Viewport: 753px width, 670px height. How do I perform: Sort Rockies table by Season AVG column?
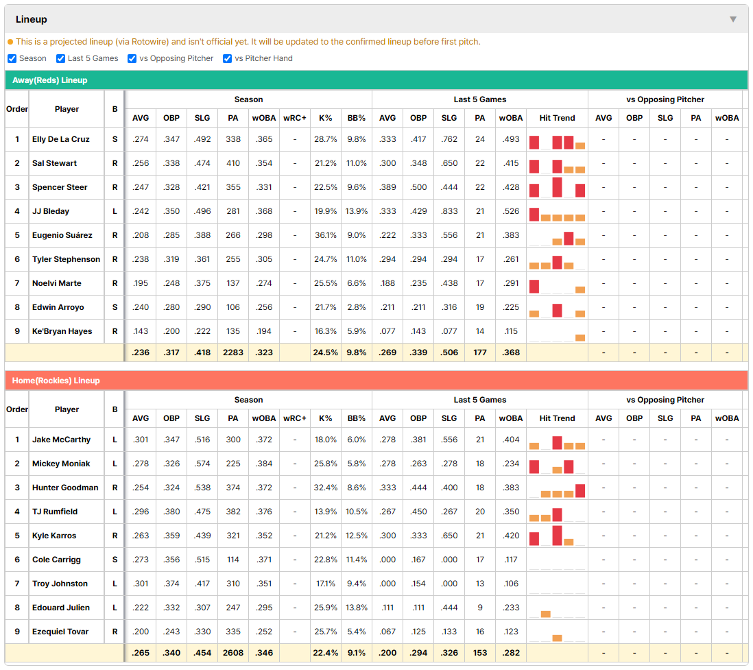click(141, 418)
